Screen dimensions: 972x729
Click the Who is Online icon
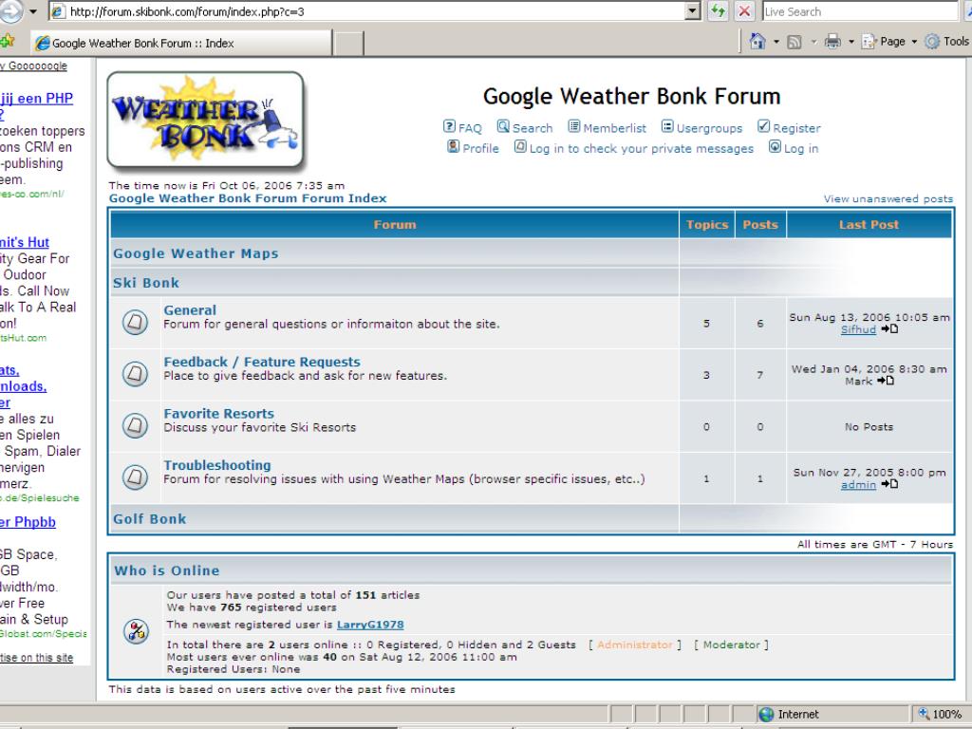tap(137, 631)
